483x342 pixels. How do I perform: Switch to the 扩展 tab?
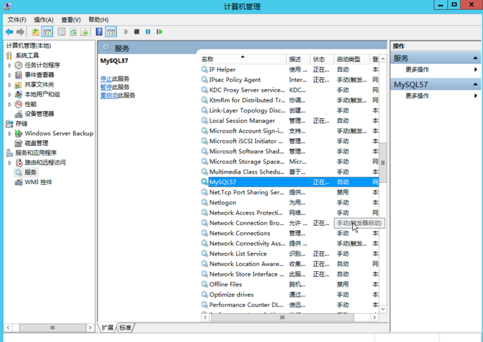point(107,327)
